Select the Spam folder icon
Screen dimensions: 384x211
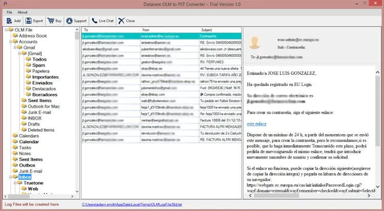(x=28, y=65)
